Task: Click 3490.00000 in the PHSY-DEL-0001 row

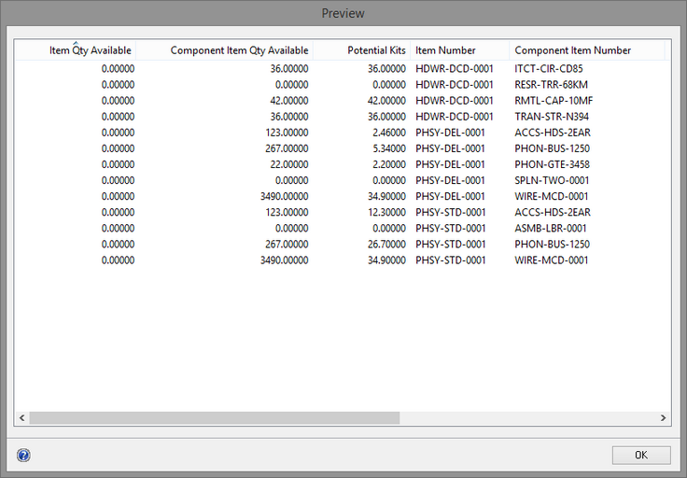Action: pos(284,196)
